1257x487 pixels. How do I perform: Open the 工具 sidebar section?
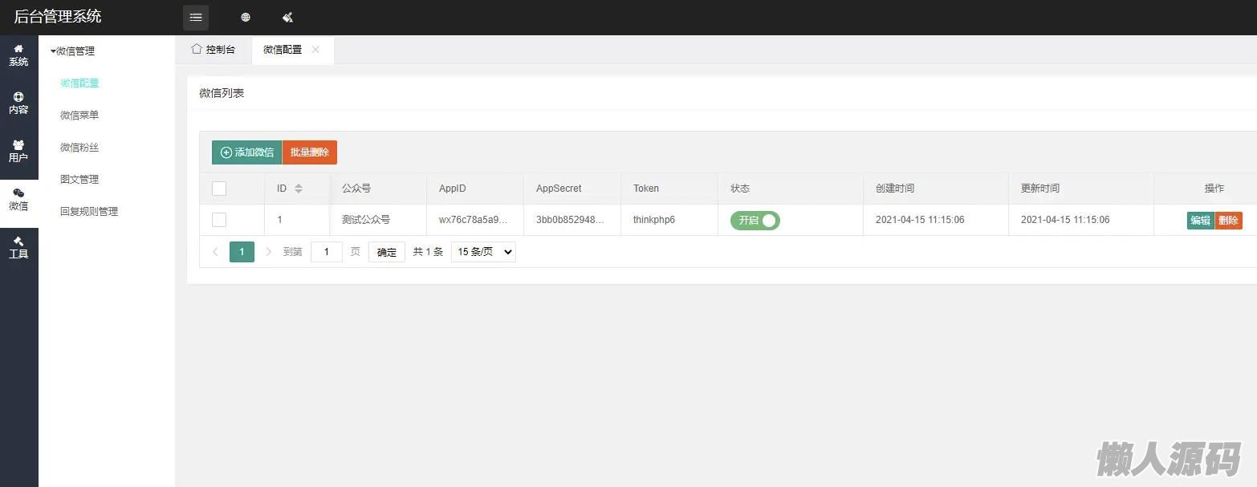(18, 248)
